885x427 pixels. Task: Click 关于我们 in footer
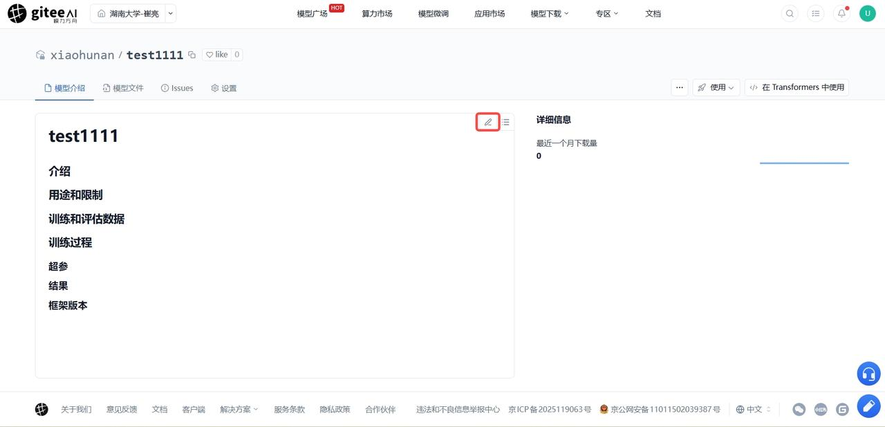pos(76,409)
